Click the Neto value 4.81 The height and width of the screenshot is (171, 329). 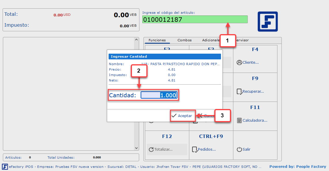[x=172, y=80]
